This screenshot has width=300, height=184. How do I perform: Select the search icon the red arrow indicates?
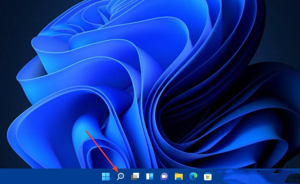coord(121,176)
